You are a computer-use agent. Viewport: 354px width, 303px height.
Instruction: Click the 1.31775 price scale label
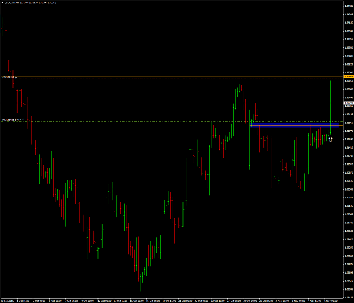pyautogui.click(x=349, y=131)
